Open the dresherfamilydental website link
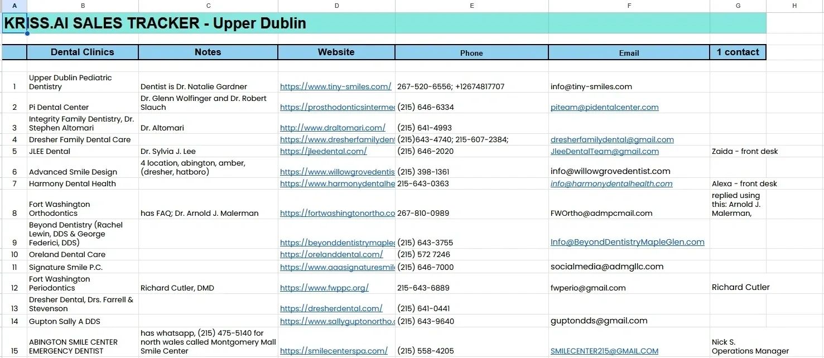The image size is (824, 358). pyautogui.click(x=338, y=140)
